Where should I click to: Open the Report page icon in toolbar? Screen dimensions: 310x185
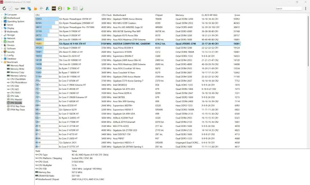(11, 8)
